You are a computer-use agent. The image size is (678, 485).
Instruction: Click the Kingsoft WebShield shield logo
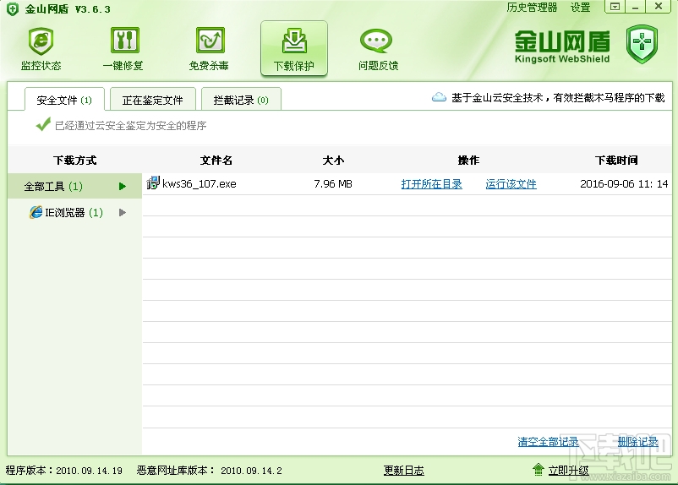point(642,44)
